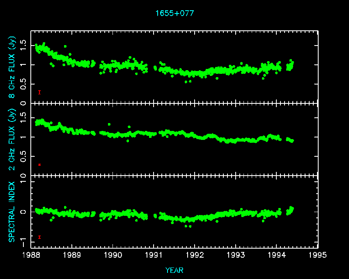Click the plot title 1655+077

point(174,13)
